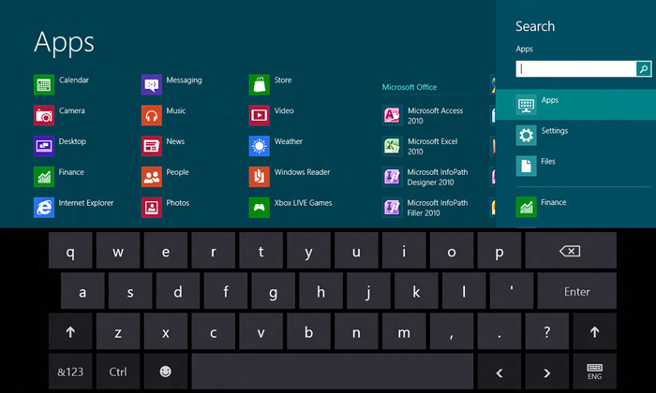The width and height of the screenshot is (656, 393).
Task: Launch Microsoft Access 2010 icon
Action: 393,115
